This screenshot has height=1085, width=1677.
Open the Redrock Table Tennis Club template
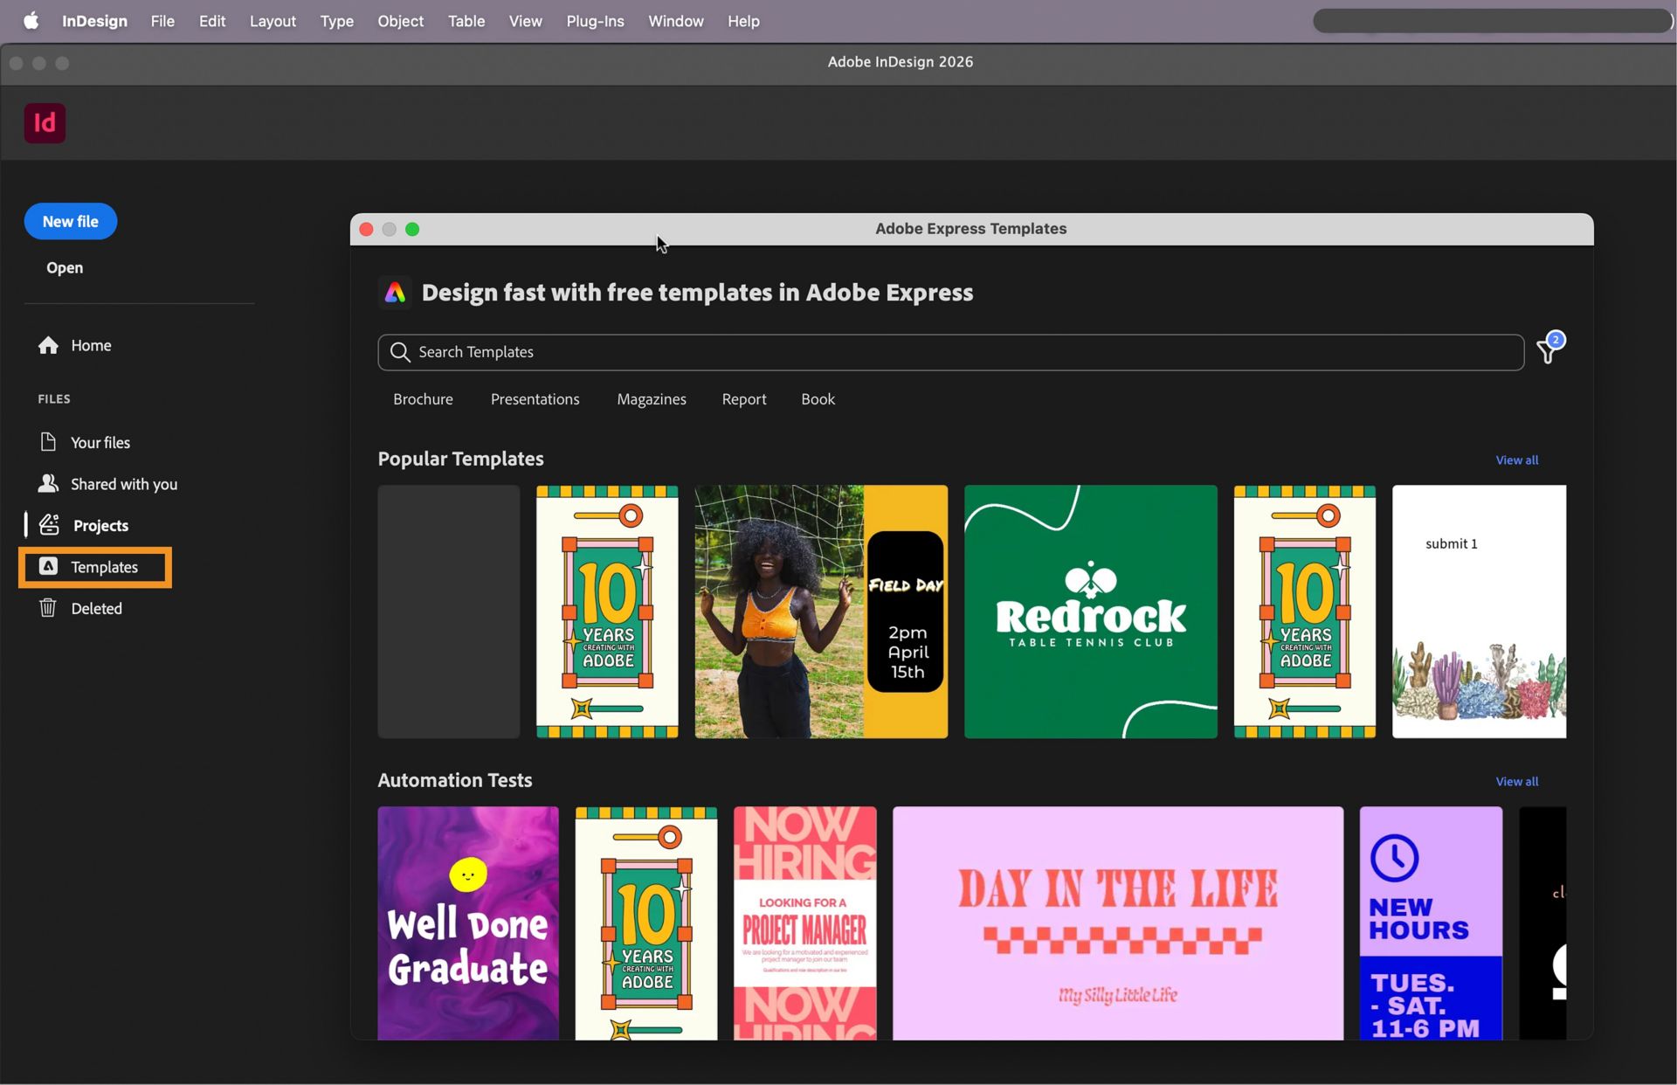pyautogui.click(x=1090, y=611)
